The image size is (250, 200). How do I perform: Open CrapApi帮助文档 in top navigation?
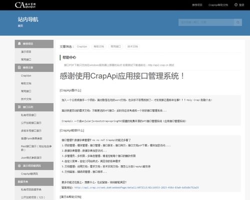[218, 5]
